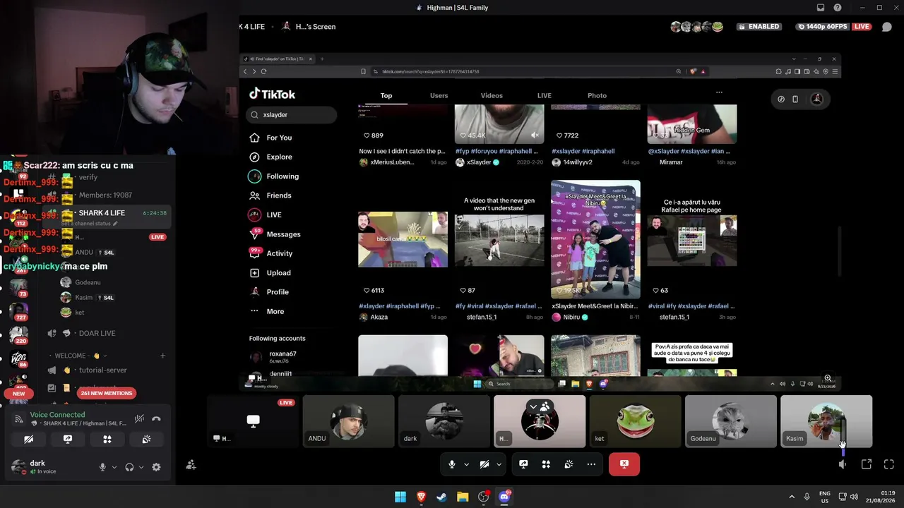This screenshot has height=508, width=904.
Task: Open output device dropdown beside headphones icon
Action: coord(141,467)
